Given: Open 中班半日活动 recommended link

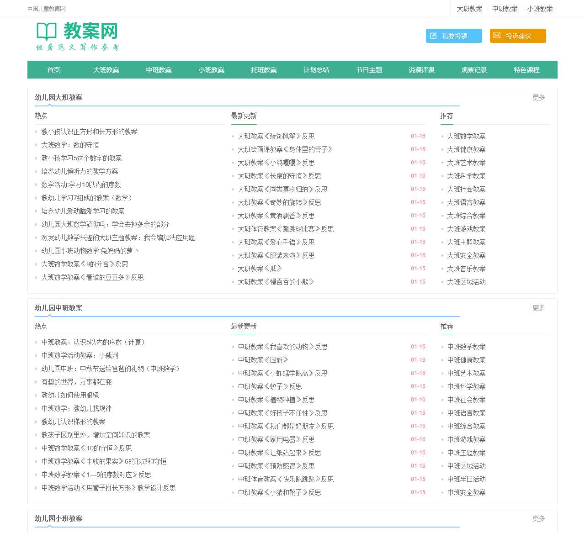Looking at the screenshot, I should [x=466, y=479].
